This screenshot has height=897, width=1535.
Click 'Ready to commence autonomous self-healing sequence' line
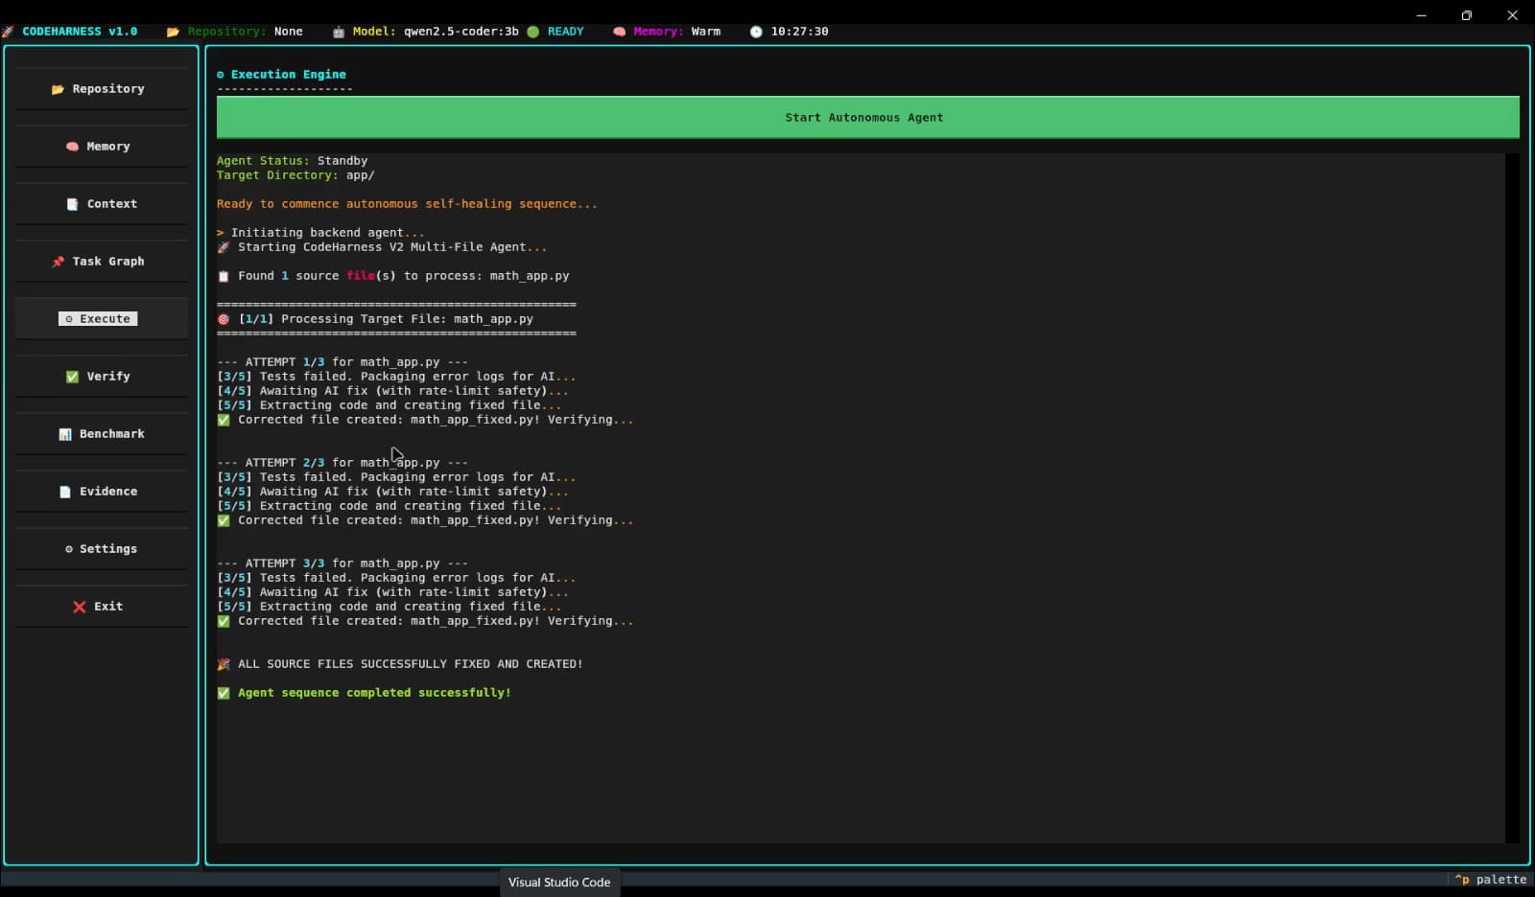tap(407, 204)
